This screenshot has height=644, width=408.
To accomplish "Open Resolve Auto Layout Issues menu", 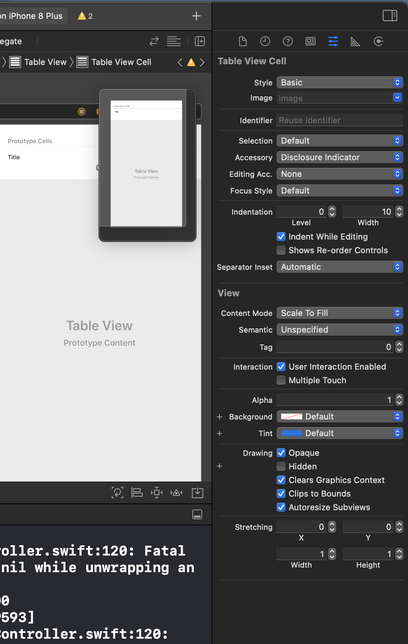I will (x=176, y=492).
